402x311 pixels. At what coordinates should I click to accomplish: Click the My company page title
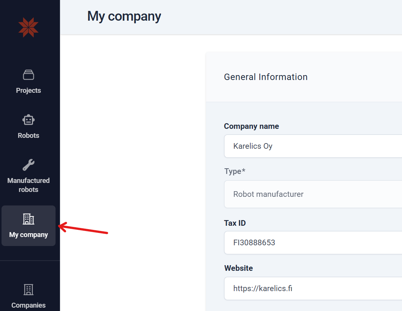click(124, 16)
